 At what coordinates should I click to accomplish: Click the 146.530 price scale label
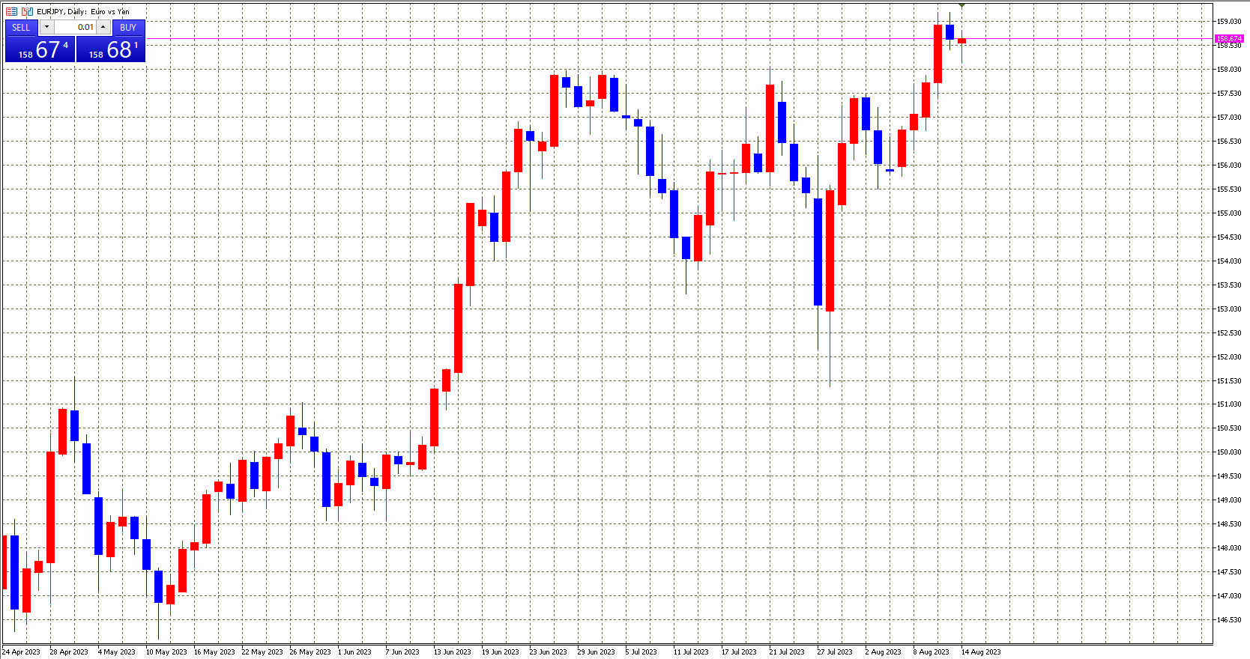[1229, 620]
